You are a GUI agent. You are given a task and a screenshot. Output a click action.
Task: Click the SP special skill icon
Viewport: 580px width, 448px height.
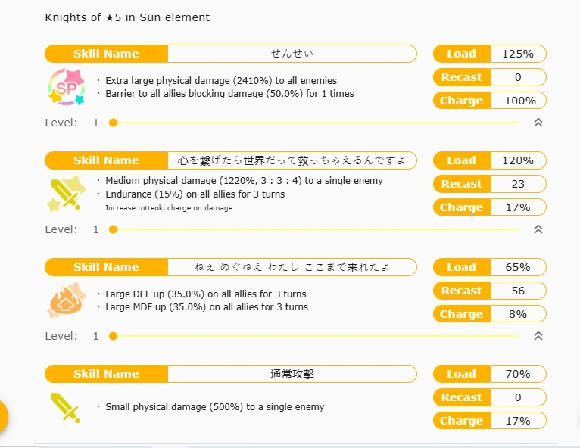point(66,87)
